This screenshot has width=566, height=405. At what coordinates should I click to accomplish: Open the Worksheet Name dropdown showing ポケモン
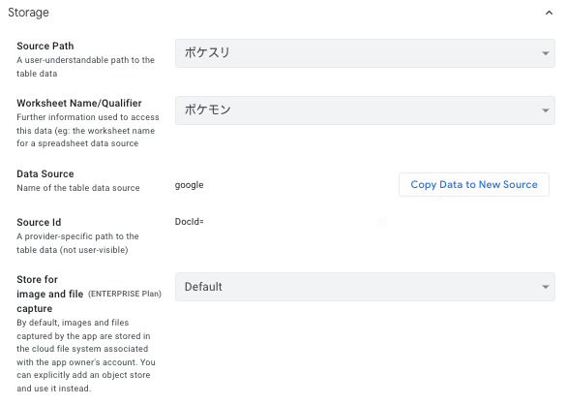(365, 110)
